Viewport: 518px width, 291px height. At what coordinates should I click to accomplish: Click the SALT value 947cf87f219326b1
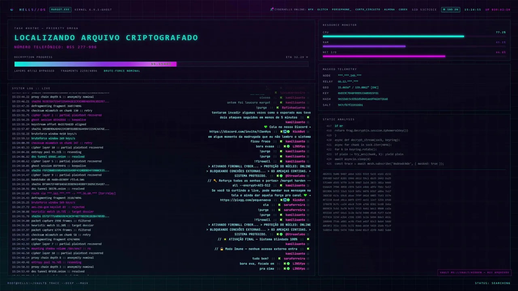(x=350, y=105)
